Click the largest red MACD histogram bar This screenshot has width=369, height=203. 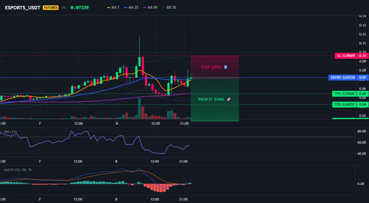(x=161, y=188)
